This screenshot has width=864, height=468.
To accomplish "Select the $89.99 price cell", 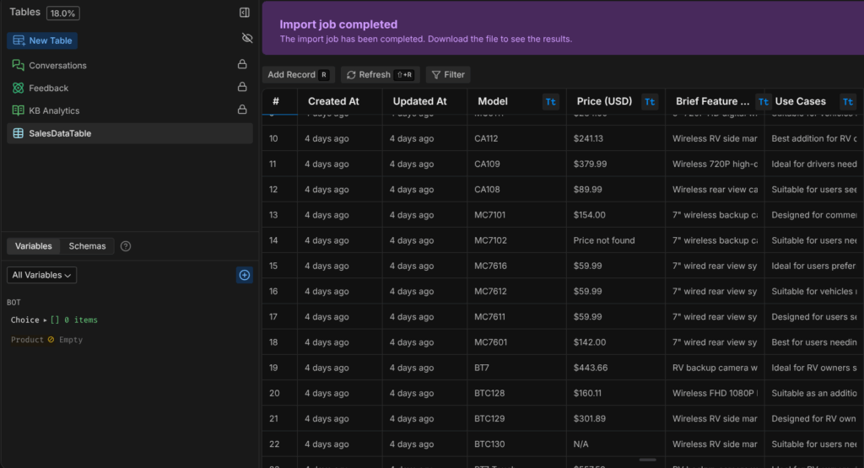I will coord(615,189).
